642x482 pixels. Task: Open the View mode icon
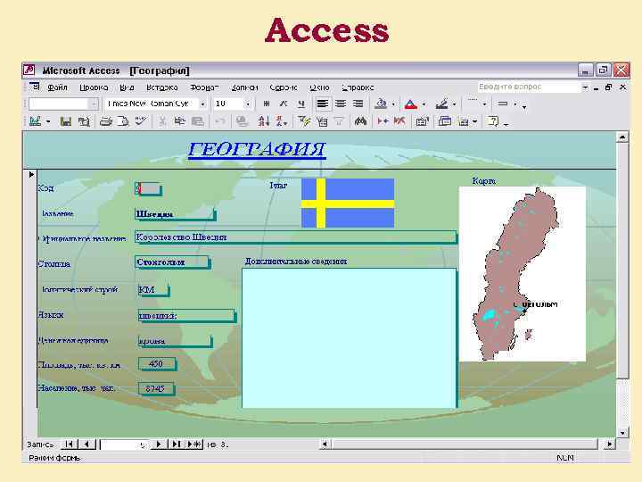[36, 121]
